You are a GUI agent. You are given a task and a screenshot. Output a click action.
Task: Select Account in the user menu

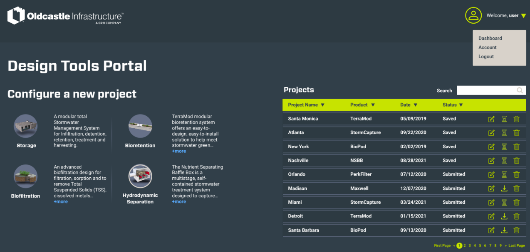pos(488,47)
